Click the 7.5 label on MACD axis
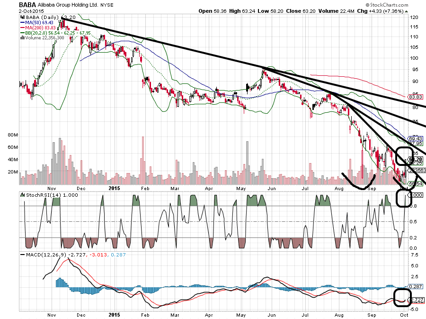426x319 pixels. (415, 255)
